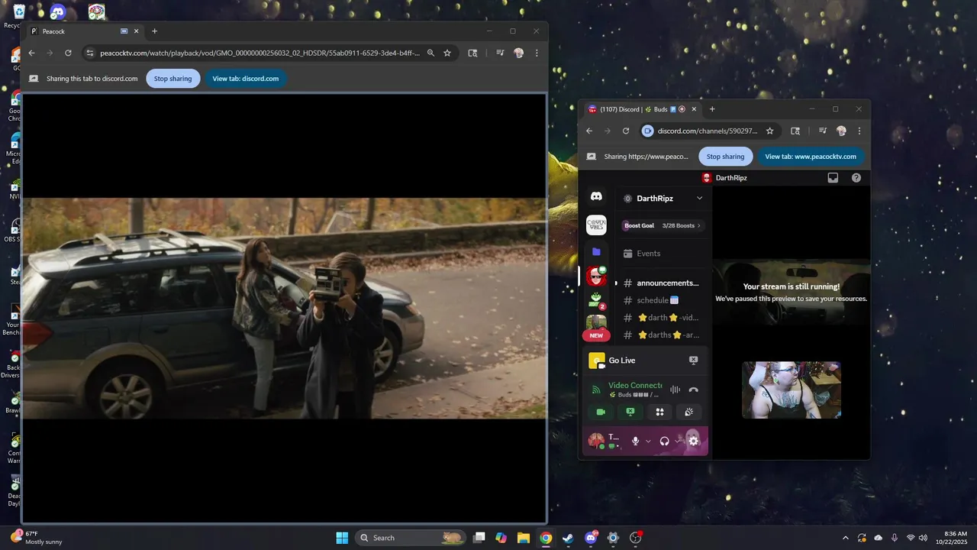The image size is (977, 550).
Task: Open microphone input options arrow
Action: click(x=649, y=441)
